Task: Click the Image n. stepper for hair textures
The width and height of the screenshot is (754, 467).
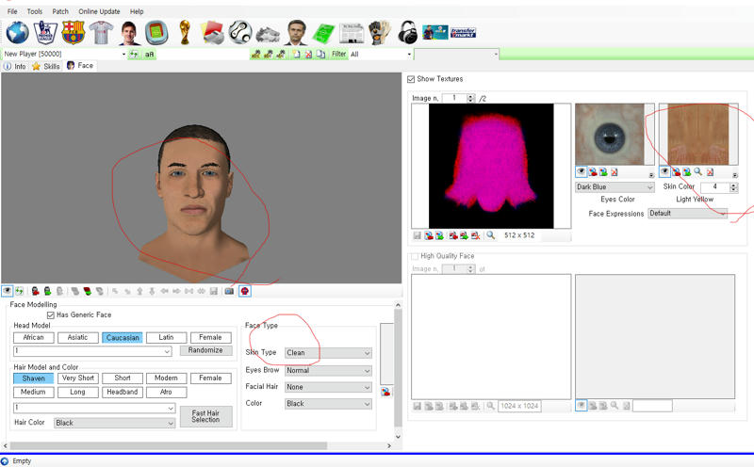Action: [x=470, y=99]
